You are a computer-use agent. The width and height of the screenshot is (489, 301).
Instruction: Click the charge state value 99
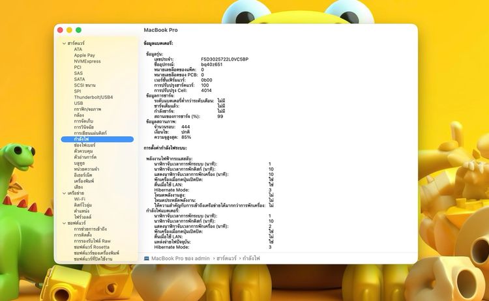220,117
